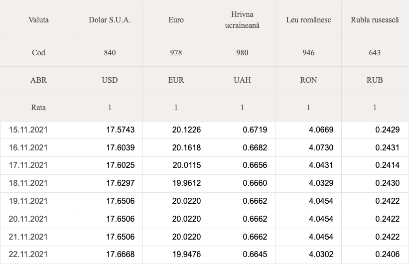Click the Hrivna ucraineană header cell
This screenshot has width=409, height=264.
click(242, 20)
